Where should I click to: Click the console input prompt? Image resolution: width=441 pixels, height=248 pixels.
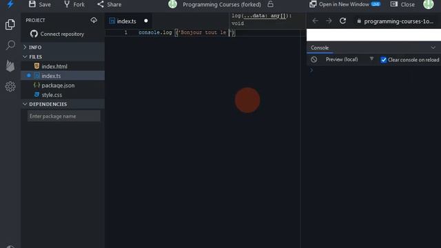click(x=374, y=70)
